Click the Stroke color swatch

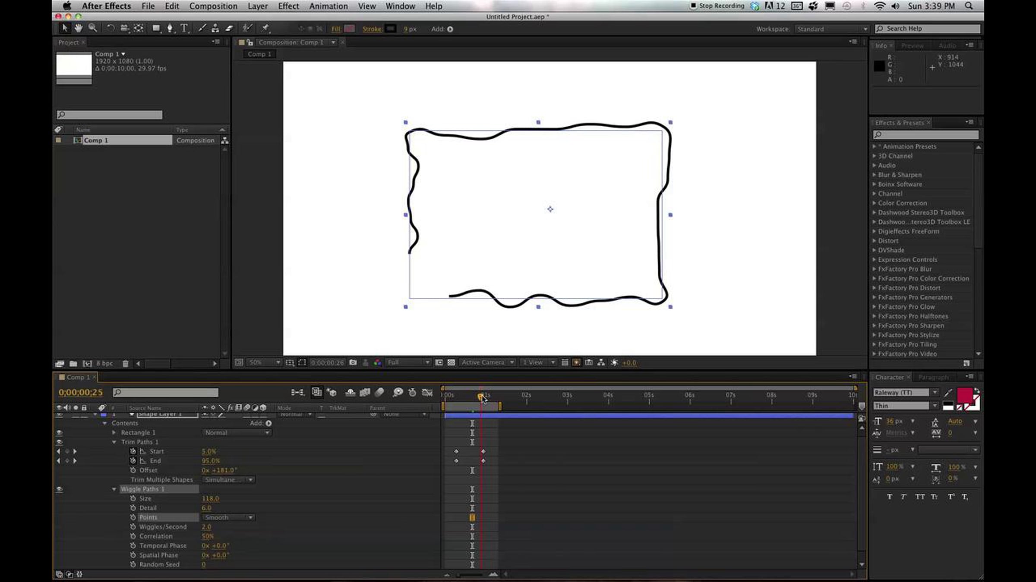click(x=390, y=29)
